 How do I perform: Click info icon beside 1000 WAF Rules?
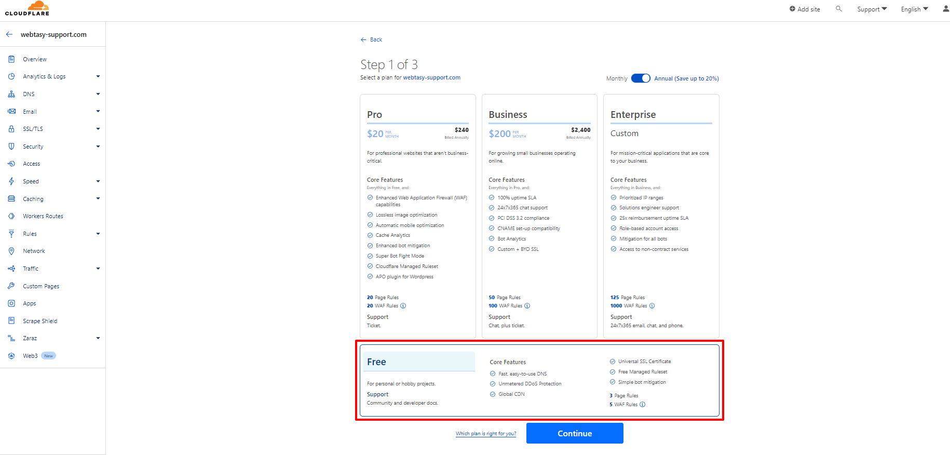[x=652, y=305]
